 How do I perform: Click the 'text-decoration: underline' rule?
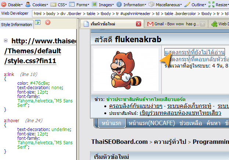(x=44, y=130)
